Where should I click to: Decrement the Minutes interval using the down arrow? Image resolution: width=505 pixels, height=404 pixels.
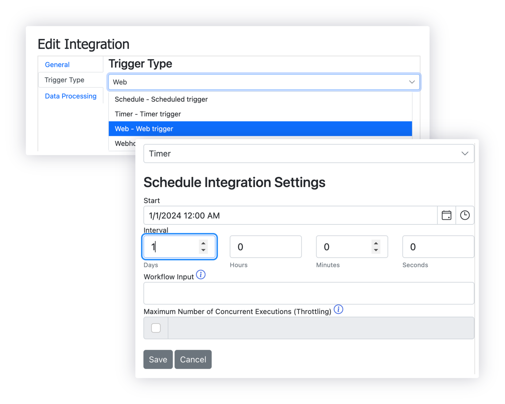[x=376, y=250]
